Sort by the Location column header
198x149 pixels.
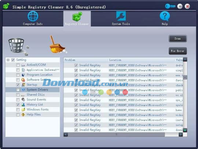coord(142,60)
